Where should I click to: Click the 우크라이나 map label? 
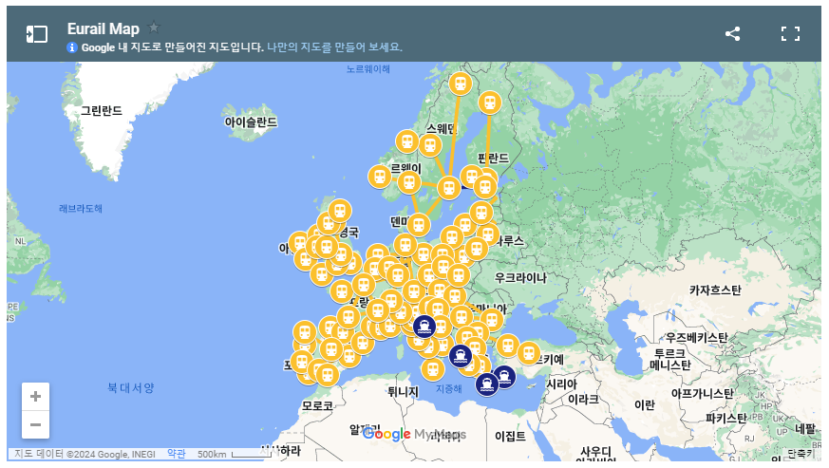click(520, 277)
